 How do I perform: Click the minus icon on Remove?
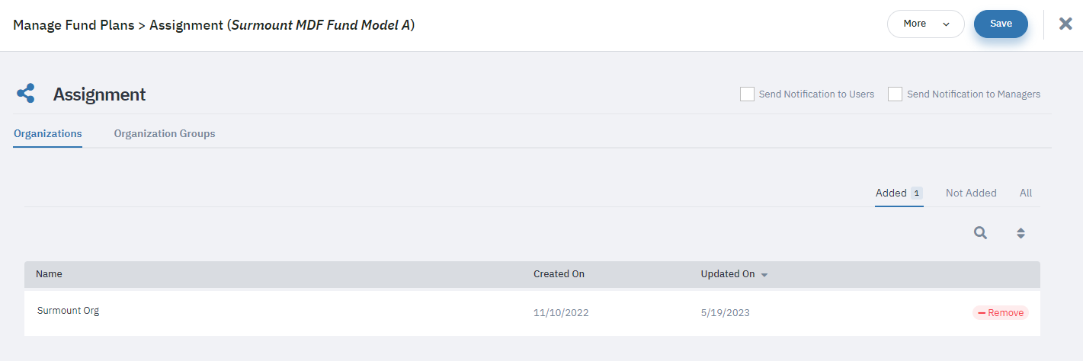click(982, 313)
